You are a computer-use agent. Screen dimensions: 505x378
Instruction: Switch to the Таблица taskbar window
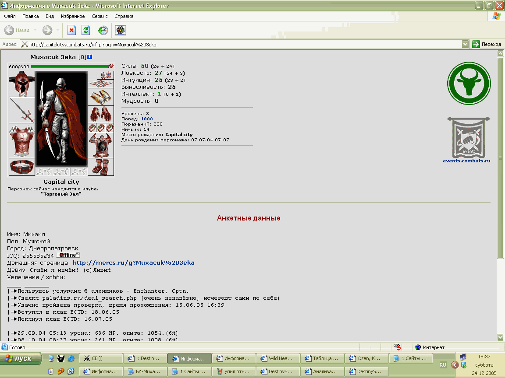click(322, 358)
